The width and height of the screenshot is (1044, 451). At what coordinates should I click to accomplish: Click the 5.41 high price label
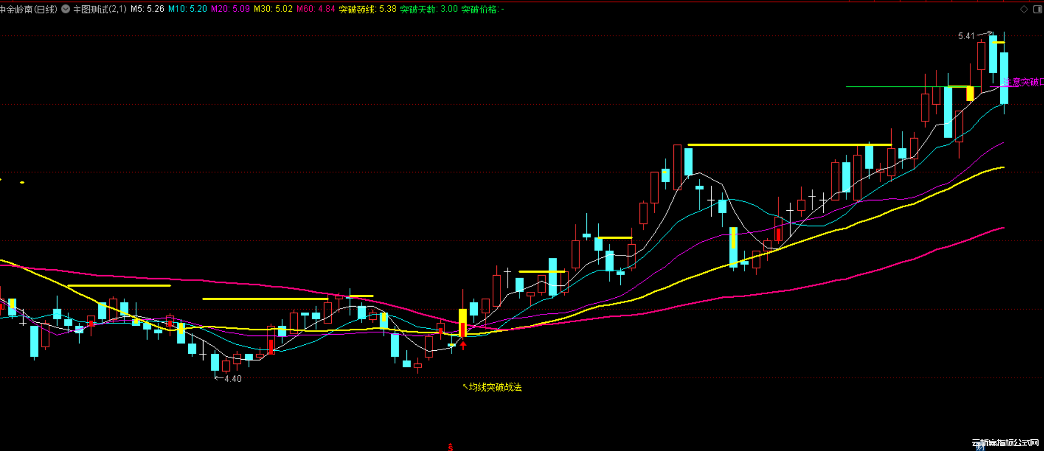(966, 36)
